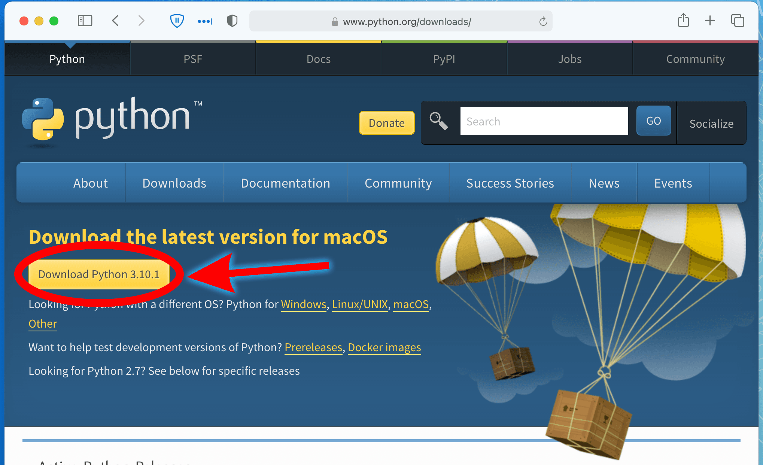This screenshot has height=465, width=763.
Task: Select the Community top tab
Action: point(696,59)
